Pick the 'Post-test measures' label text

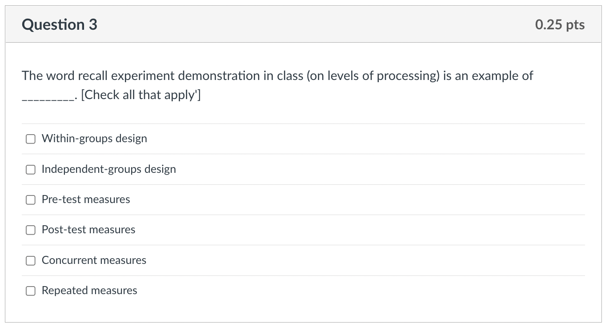[x=88, y=230]
